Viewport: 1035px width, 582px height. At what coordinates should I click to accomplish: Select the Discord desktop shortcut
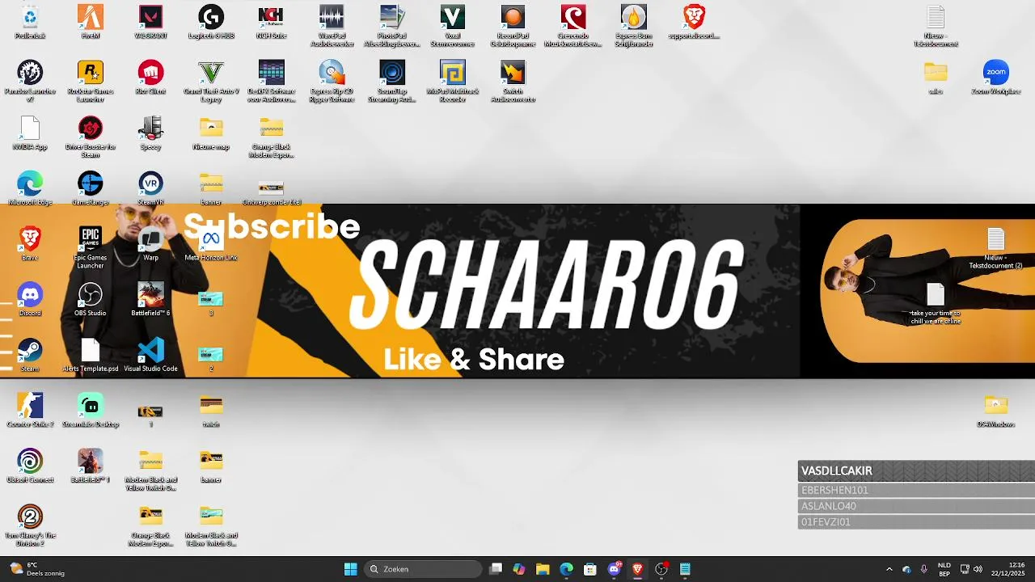tap(30, 299)
